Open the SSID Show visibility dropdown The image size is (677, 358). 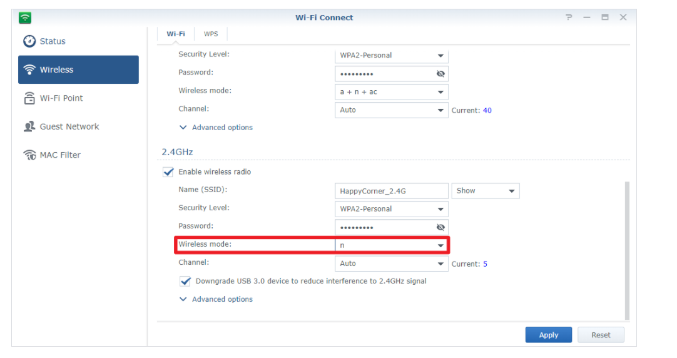coord(485,191)
